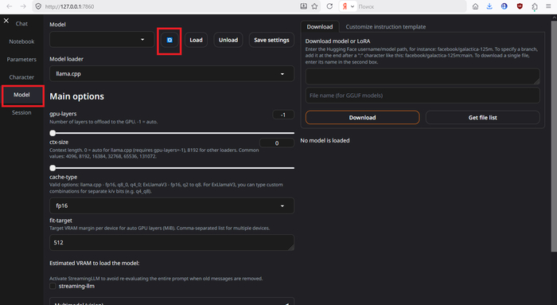Reload the page with the browser refresh icon
The width and height of the screenshot is (557, 305).
[329, 6]
